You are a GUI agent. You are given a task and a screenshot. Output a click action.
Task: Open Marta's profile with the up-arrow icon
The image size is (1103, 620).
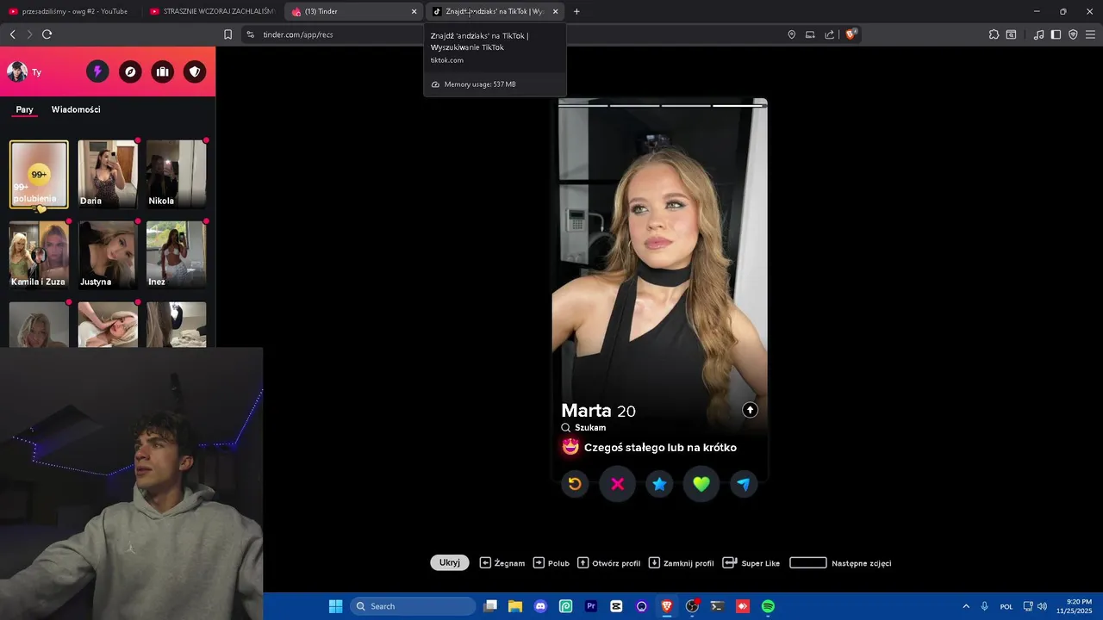(750, 410)
